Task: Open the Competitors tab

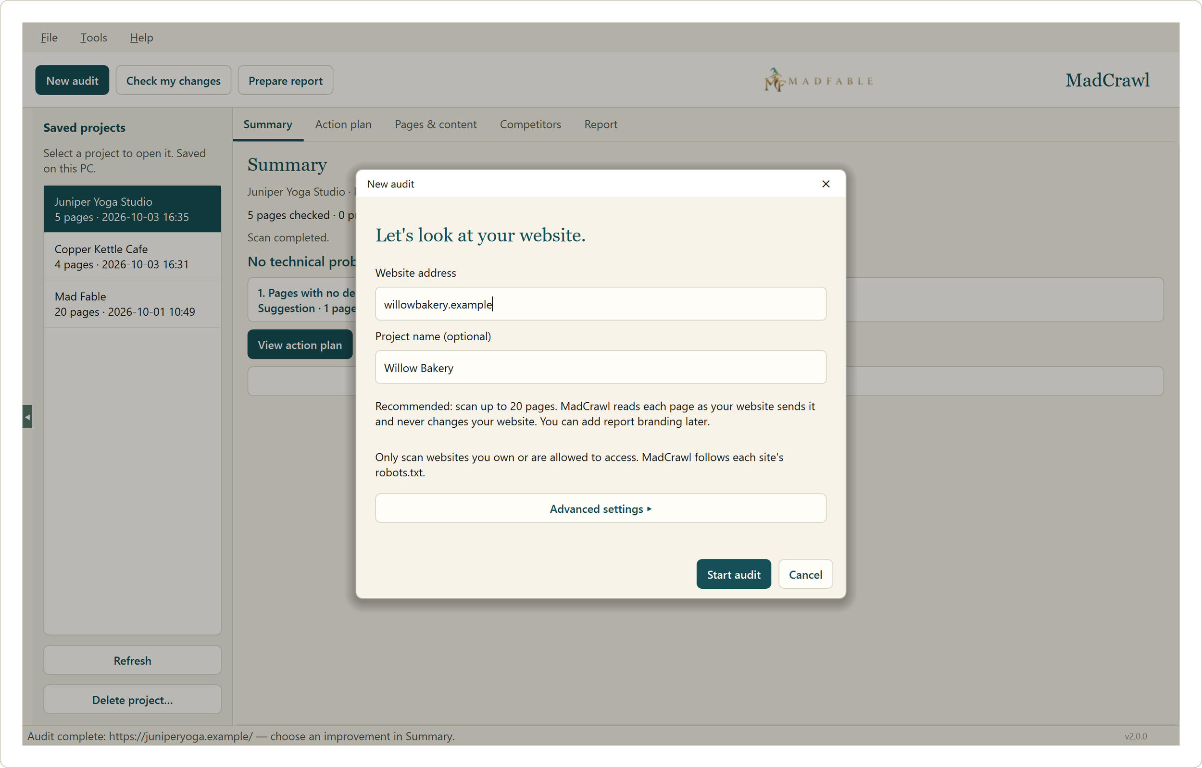Action: [530, 124]
